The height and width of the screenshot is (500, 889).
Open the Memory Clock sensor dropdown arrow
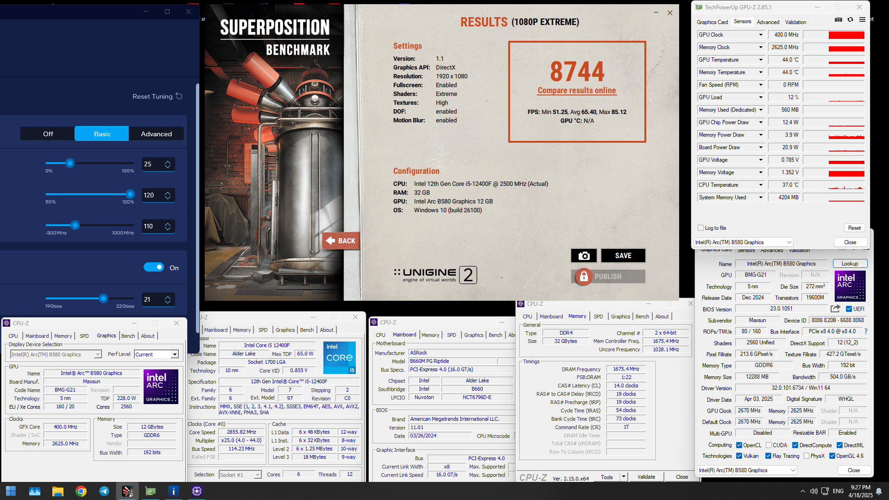(x=761, y=47)
